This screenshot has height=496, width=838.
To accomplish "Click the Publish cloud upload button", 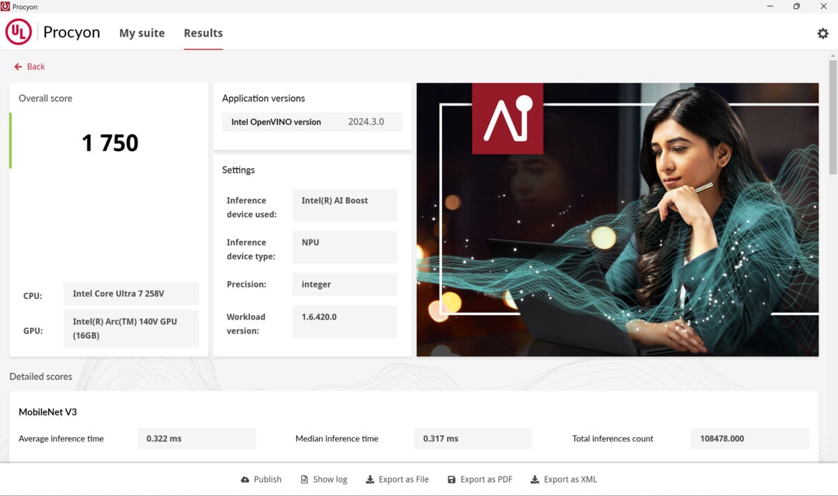I will click(x=260, y=479).
